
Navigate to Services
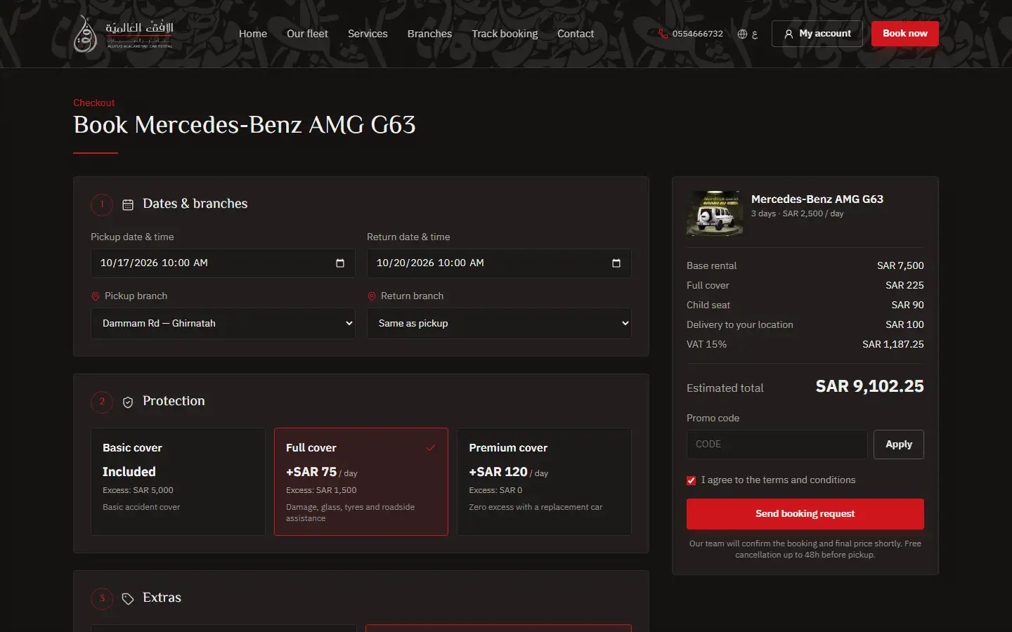[x=368, y=34]
